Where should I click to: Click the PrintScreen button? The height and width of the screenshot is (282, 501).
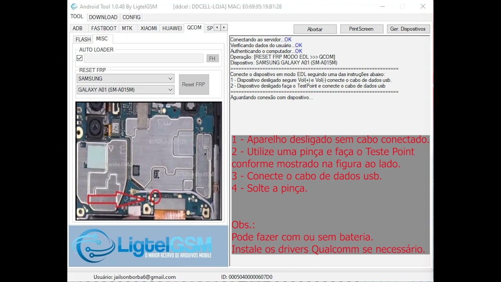(361, 29)
